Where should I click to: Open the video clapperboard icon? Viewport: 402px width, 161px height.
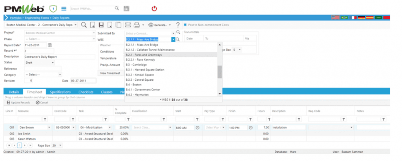point(126,9)
